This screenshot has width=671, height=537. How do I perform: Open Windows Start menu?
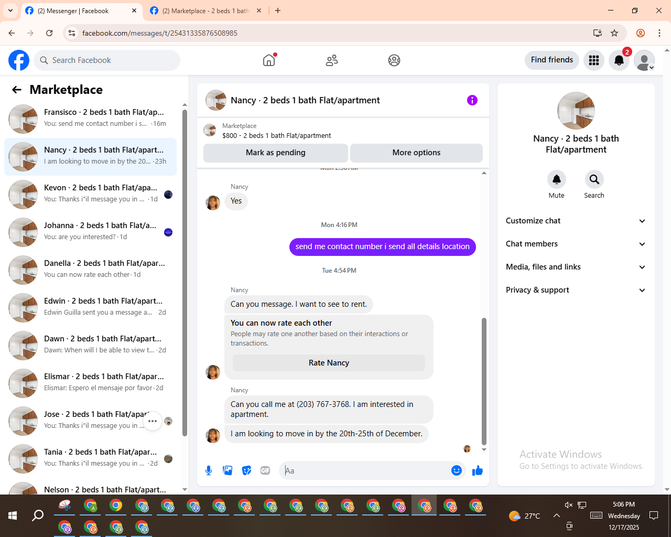click(x=13, y=515)
